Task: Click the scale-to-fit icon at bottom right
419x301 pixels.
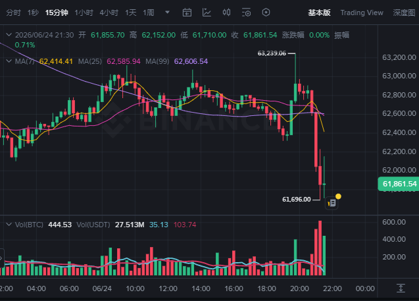Action: 401,288
